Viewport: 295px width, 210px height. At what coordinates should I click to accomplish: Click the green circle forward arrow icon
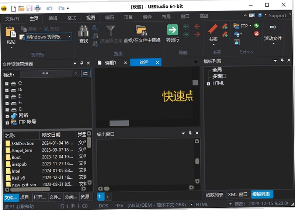pyautogui.click(x=186, y=35)
